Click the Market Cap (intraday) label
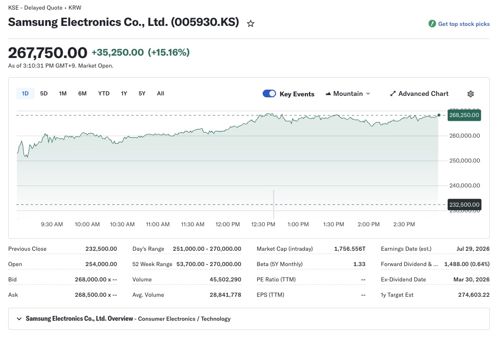 click(285, 249)
